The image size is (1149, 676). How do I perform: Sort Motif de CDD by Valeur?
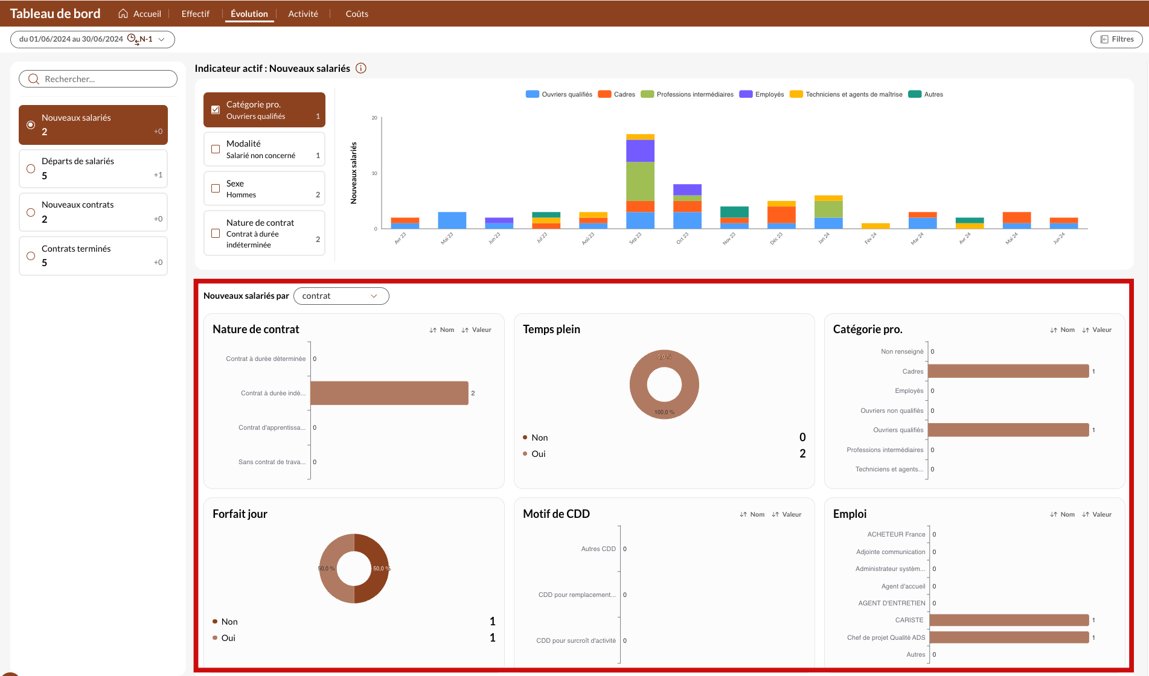[x=787, y=514]
